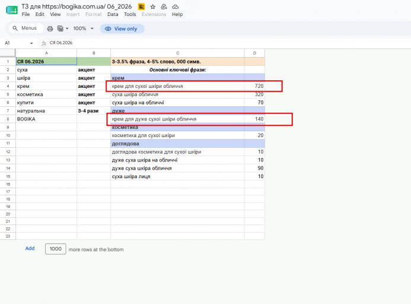This screenshot has height=304, width=411.
Task: Print the spreadsheet with printer icon
Action: 50,28
